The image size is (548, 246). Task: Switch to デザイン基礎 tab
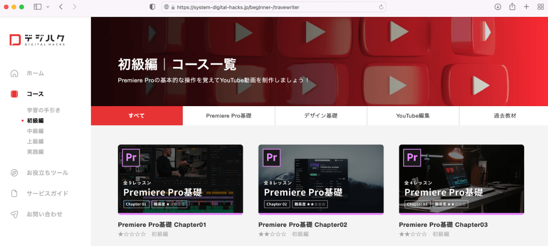[x=321, y=116]
